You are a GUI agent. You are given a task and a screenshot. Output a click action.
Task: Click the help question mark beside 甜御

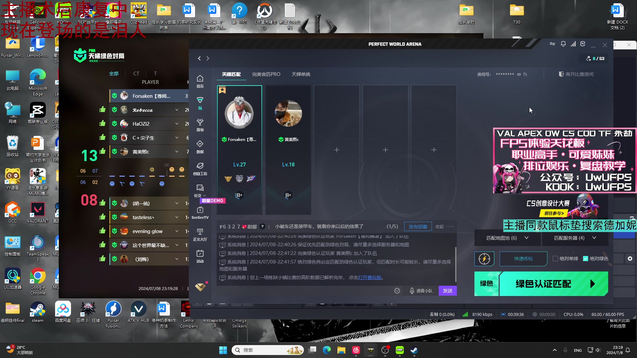coord(262,226)
